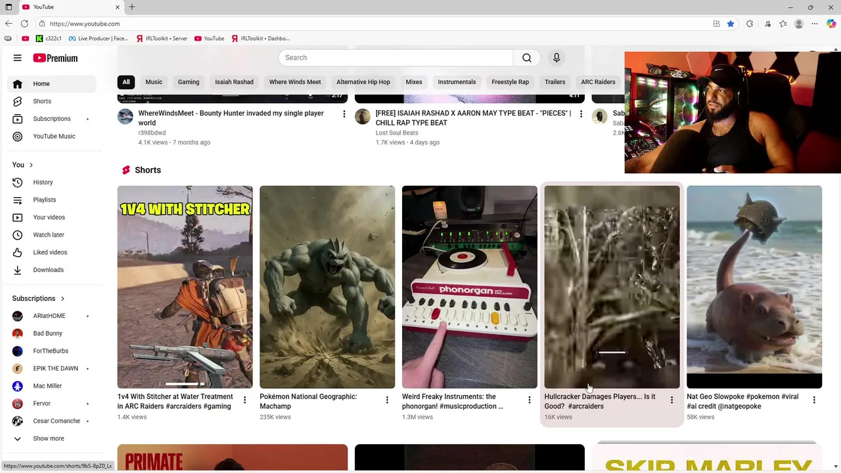The height and width of the screenshot is (473, 841).
Task: Select Alternative Hip Hop chip
Action: point(363,82)
